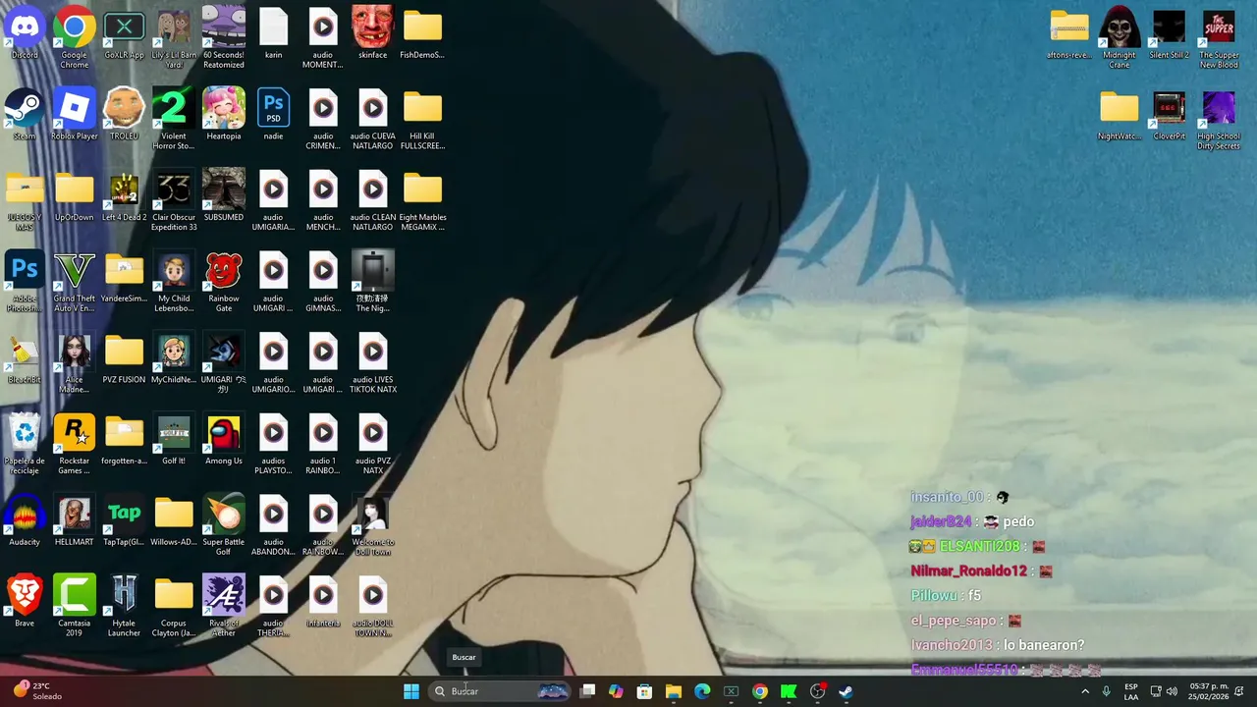
Task: Select the audios PLAYSTO media file
Action: 273,444
